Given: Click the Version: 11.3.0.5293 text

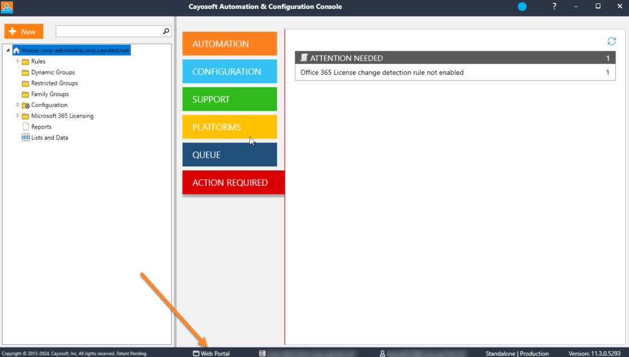Looking at the screenshot, I should pos(594,354).
